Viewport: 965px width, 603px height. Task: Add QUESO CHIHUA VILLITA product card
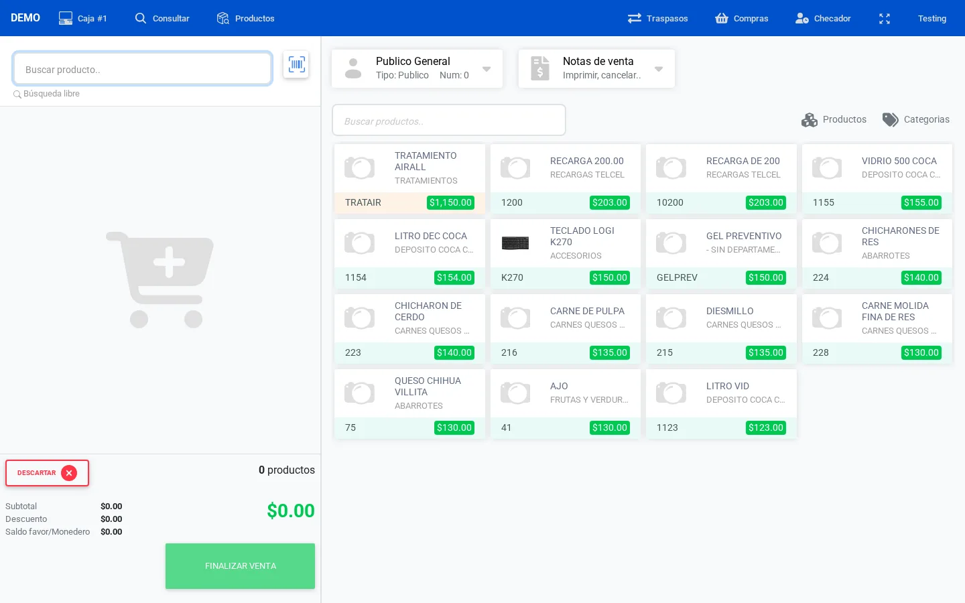[x=409, y=404]
